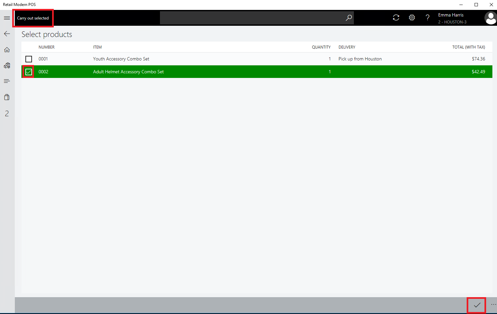The height and width of the screenshot is (314, 497).
Task: Confirm selection with the checkmark button
Action: (477, 305)
